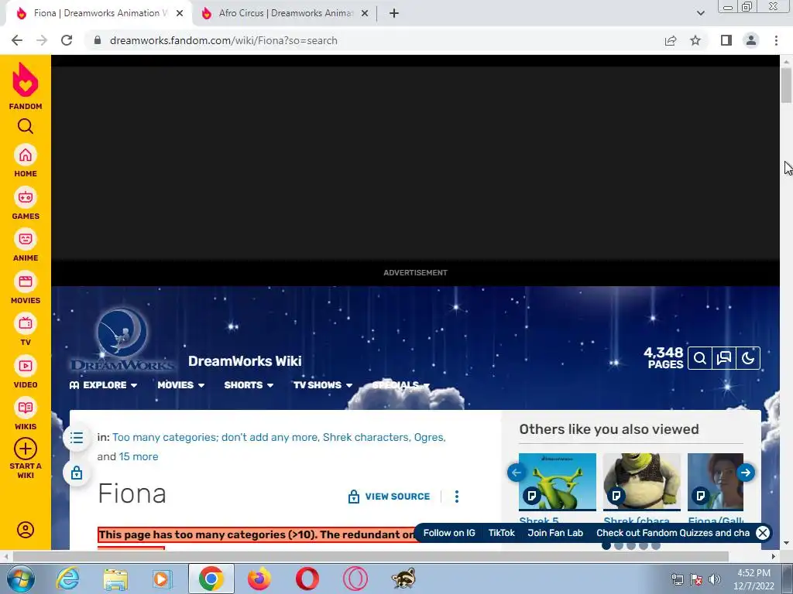Screen dimensions: 793x594
Task: Show previous items in Others like you carousel
Action: [517, 473]
